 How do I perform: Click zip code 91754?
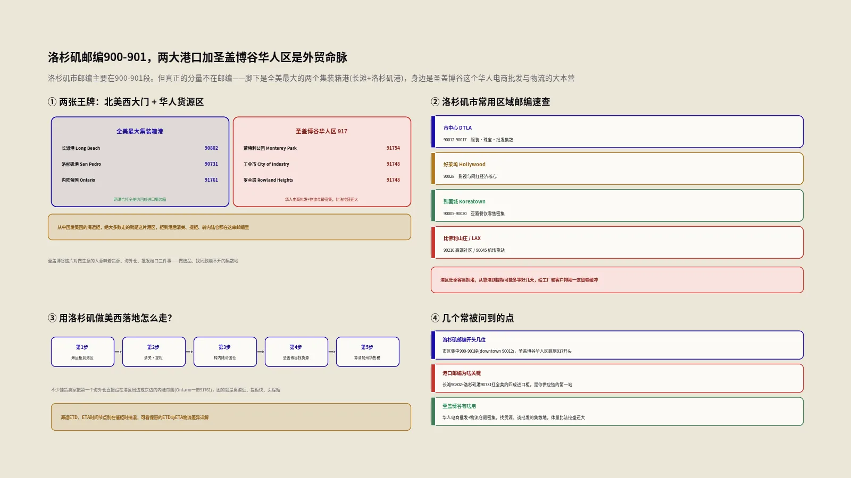(x=393, y=148)
